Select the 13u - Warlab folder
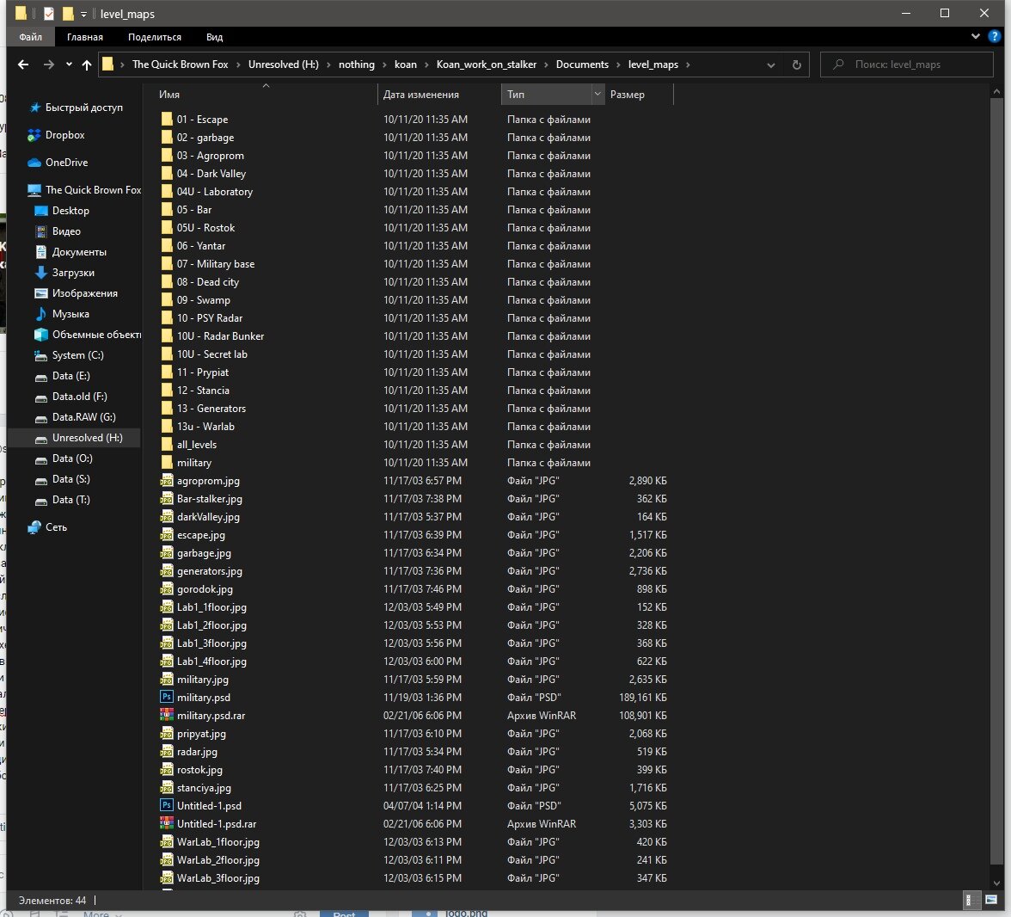The image size is (1011, 917). [205, 427]
